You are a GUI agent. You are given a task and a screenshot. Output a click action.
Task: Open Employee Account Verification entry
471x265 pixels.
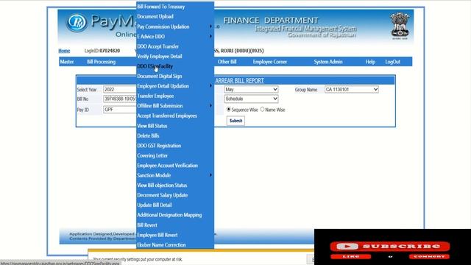[x=167, y=166]
